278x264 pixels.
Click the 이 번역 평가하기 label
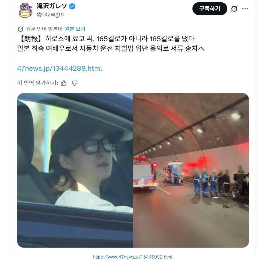[x=38, y=83]
